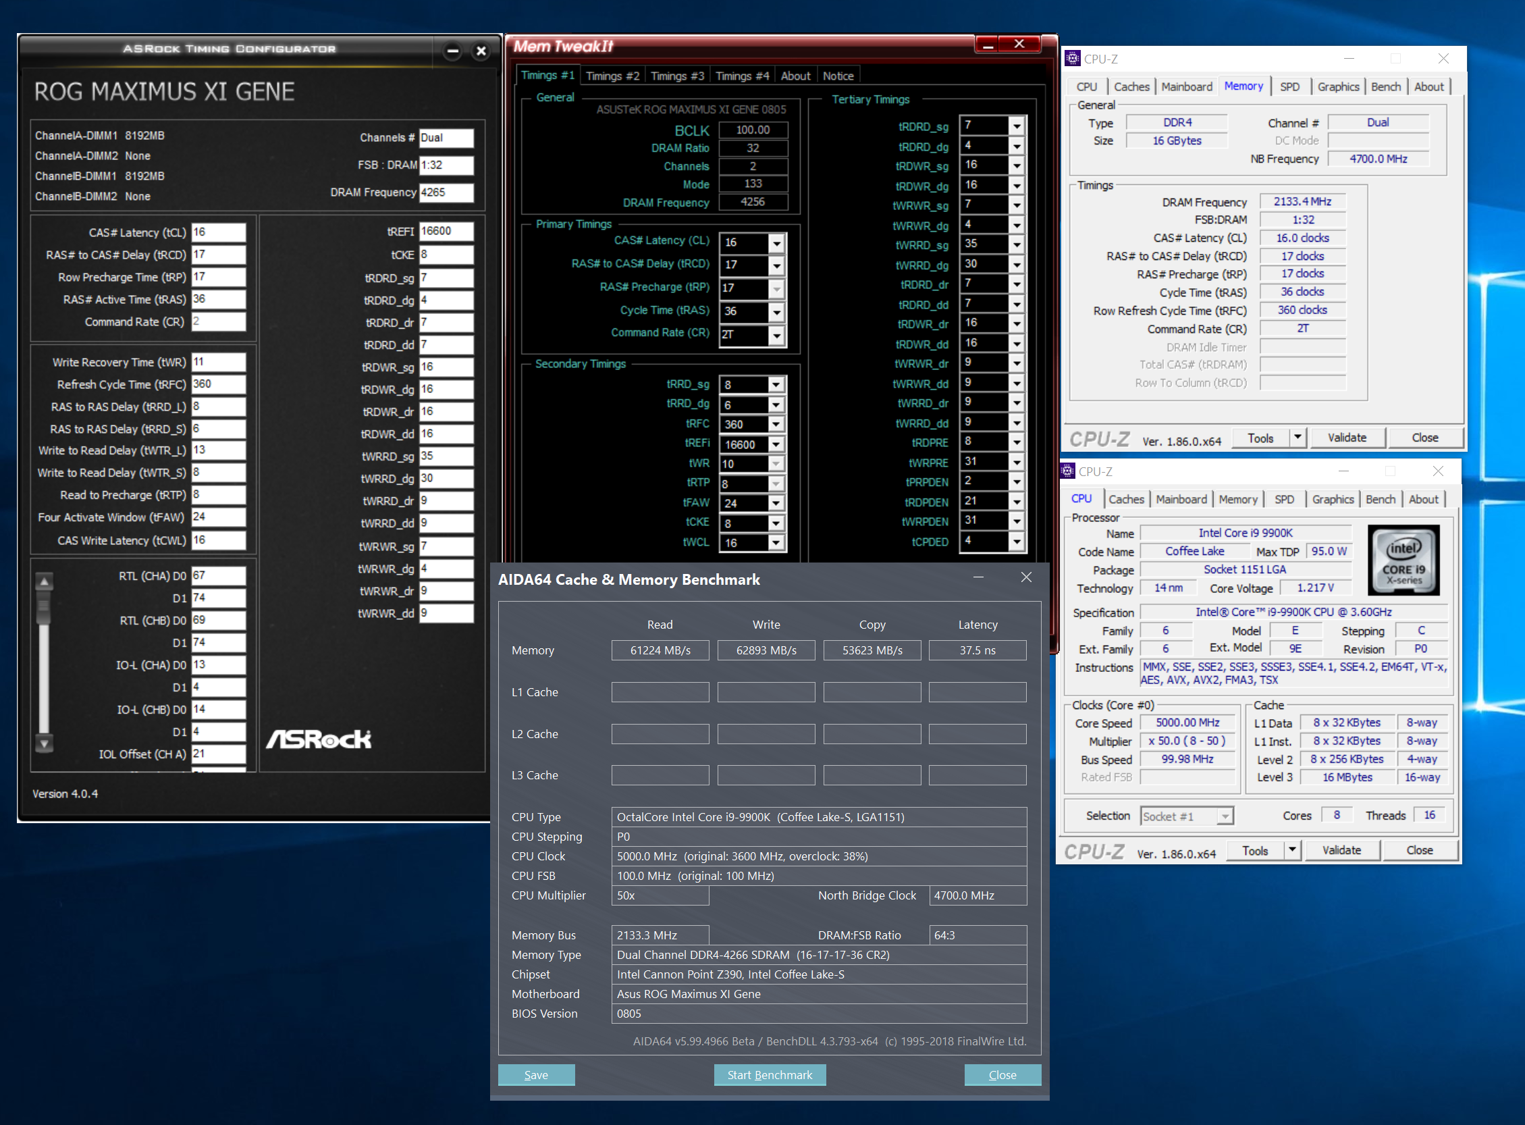Image resolution: width=1525 pixels, height=1125 pixels.
Task: Click the BCLK value field in Mem TweakIt
Action: pyautogui.click(x=753, y=130)
